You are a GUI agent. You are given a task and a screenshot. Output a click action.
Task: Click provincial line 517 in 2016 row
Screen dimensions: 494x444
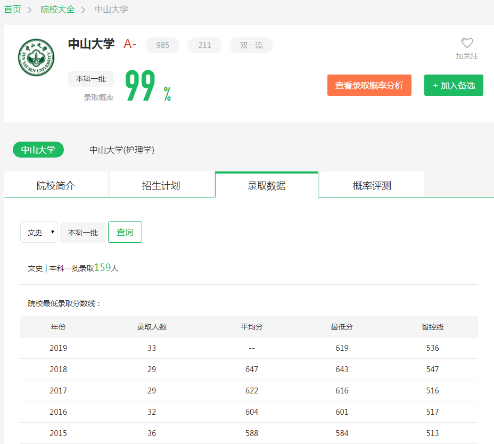pos(432,412)
